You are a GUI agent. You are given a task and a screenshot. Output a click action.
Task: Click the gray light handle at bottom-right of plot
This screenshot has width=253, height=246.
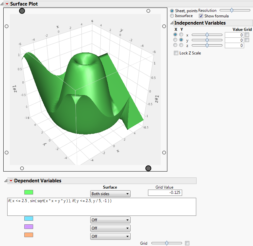[148, 168]
